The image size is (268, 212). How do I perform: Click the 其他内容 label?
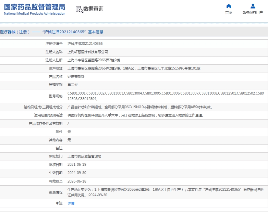point(56,140)
